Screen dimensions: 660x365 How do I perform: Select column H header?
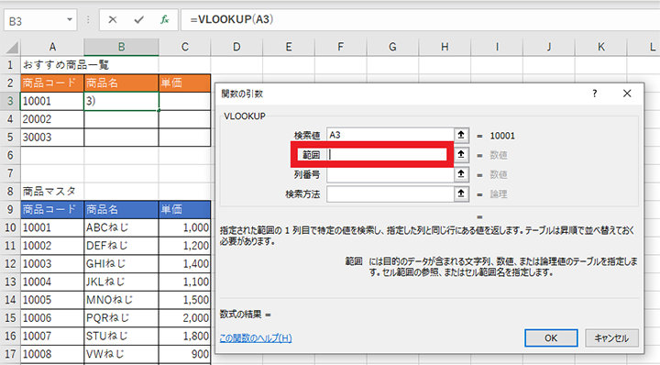pos(445,47)
